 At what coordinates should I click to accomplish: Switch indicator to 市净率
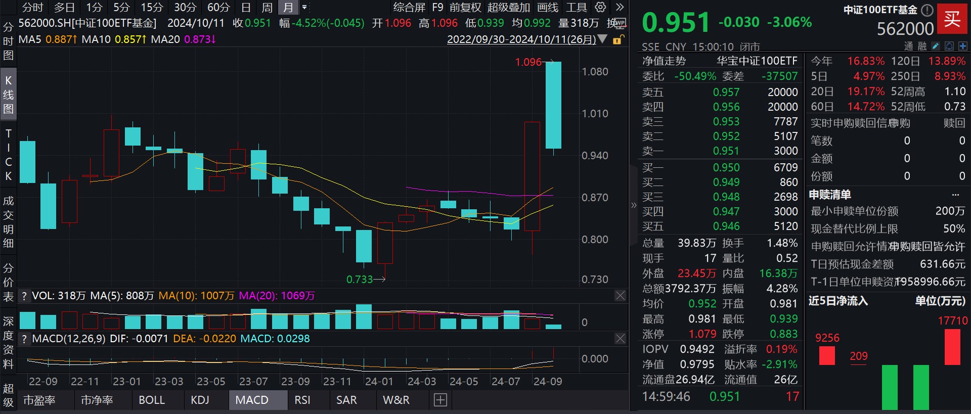97,400
